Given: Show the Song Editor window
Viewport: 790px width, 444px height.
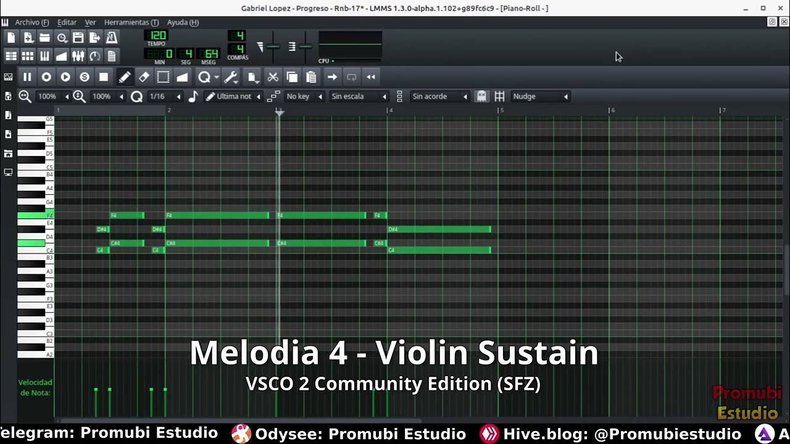Looking at the screenshot, I should pyautogui.click(x=11, y=56).
